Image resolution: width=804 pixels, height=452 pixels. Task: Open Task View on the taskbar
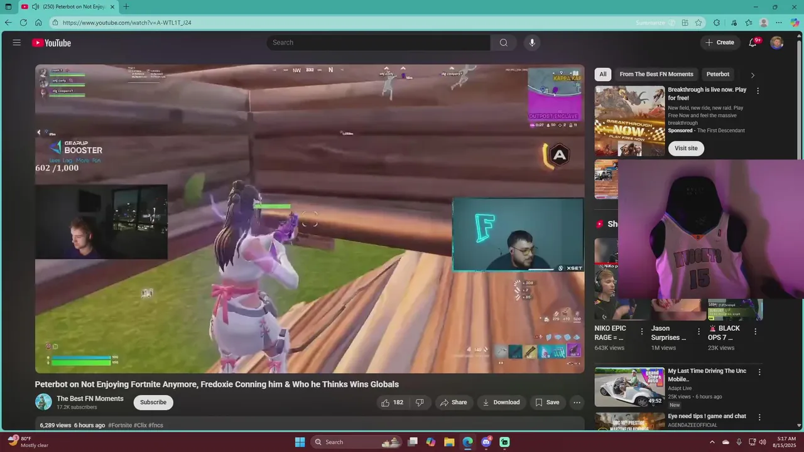click(x=413, y=442)
